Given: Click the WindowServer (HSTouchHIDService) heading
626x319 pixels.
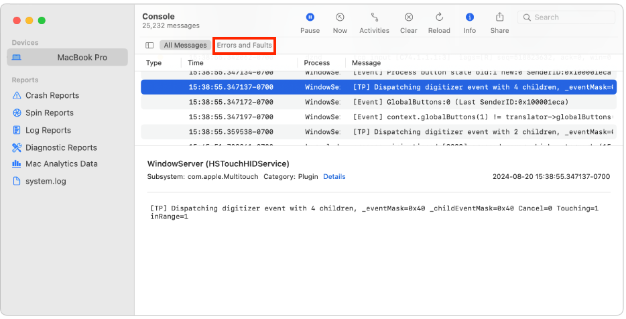Looking at the screenshot, I should point(218,164).
